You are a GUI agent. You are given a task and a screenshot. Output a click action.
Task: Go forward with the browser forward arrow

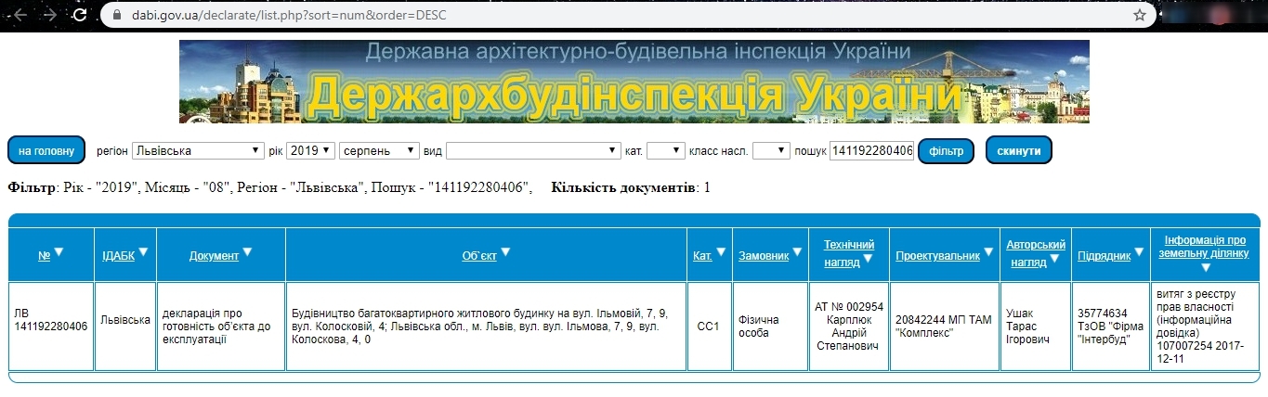(50, 15)
